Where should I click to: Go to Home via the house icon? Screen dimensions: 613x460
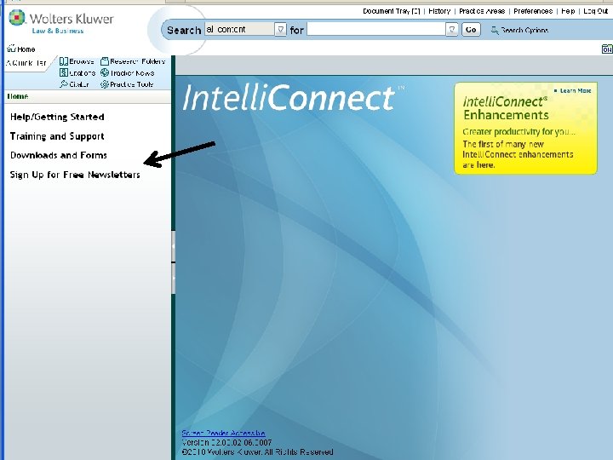click(x=21, y=49)
